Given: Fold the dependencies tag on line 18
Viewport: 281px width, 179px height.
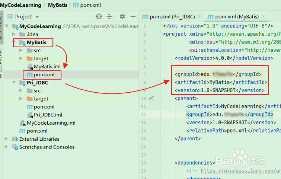Looking at the screenshot, I should click(160, 163).
